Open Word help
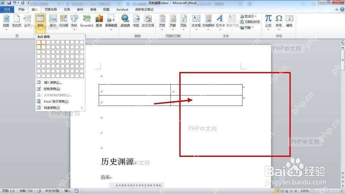 pyautogui.click(x=342, y=9)
